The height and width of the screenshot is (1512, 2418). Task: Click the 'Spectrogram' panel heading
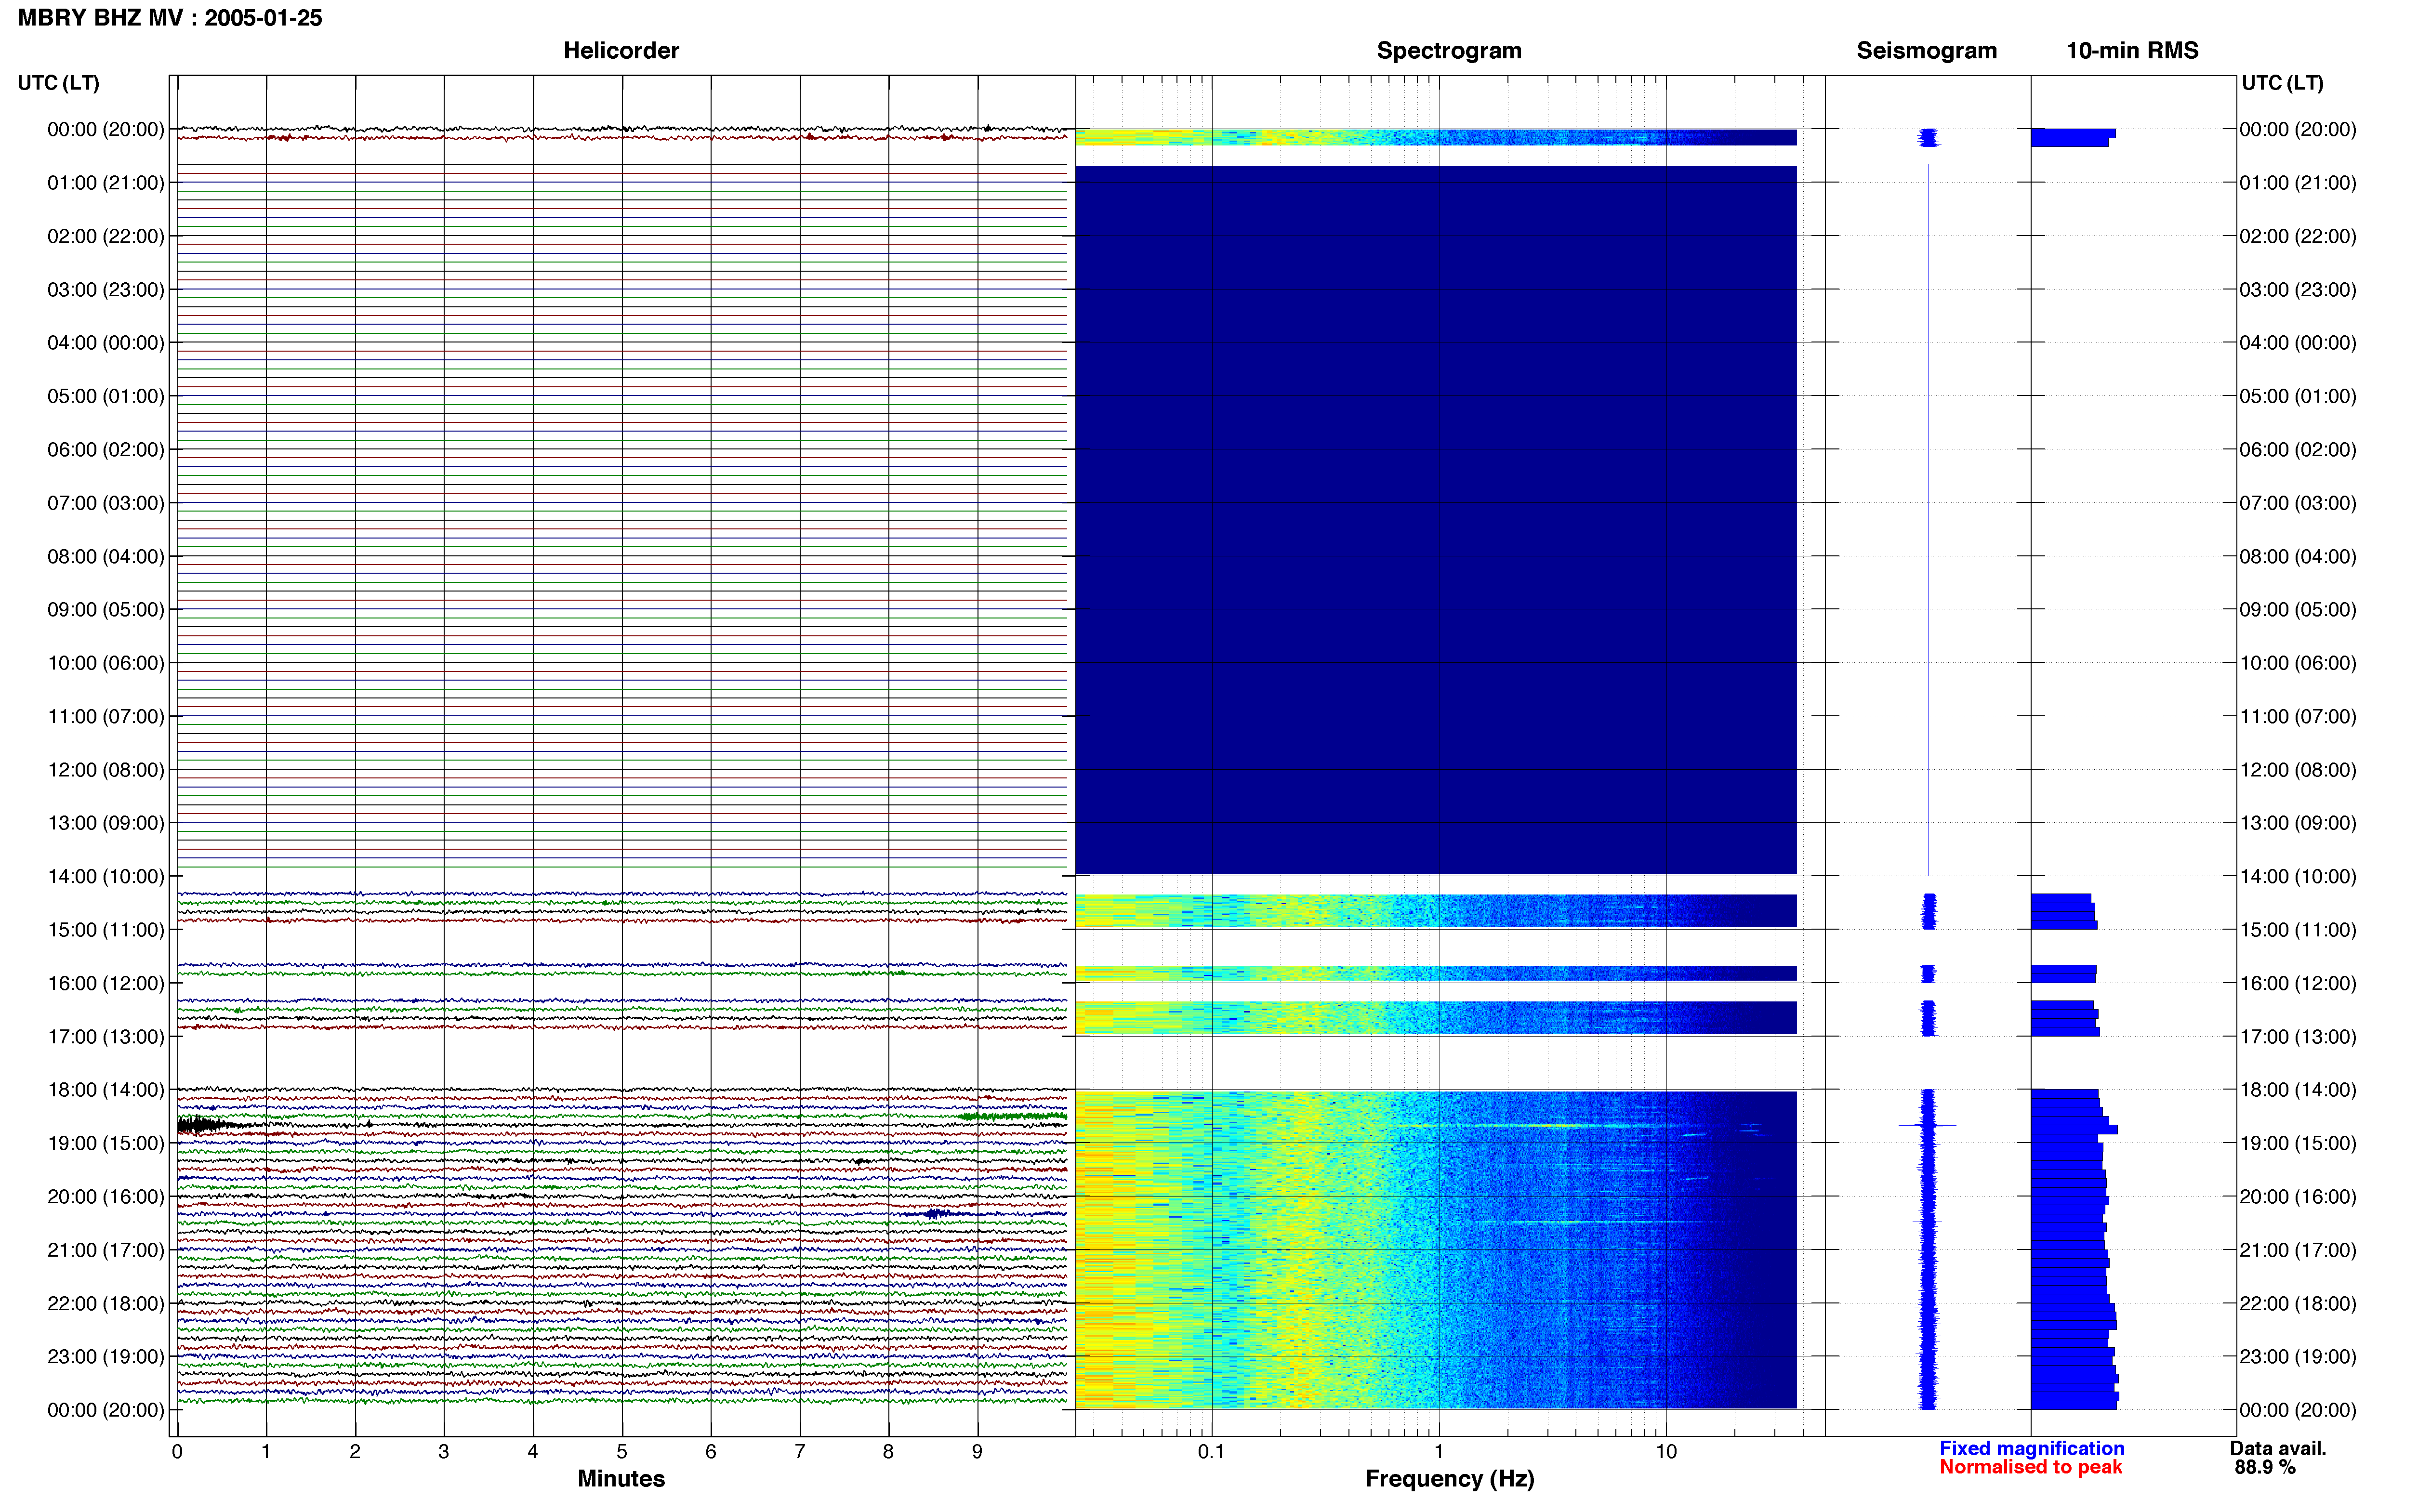1449,50
